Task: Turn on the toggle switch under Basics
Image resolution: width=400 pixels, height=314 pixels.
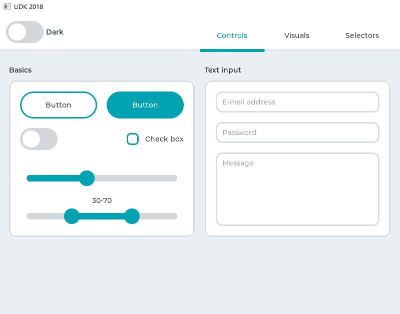Action: [x=39, y=139]
